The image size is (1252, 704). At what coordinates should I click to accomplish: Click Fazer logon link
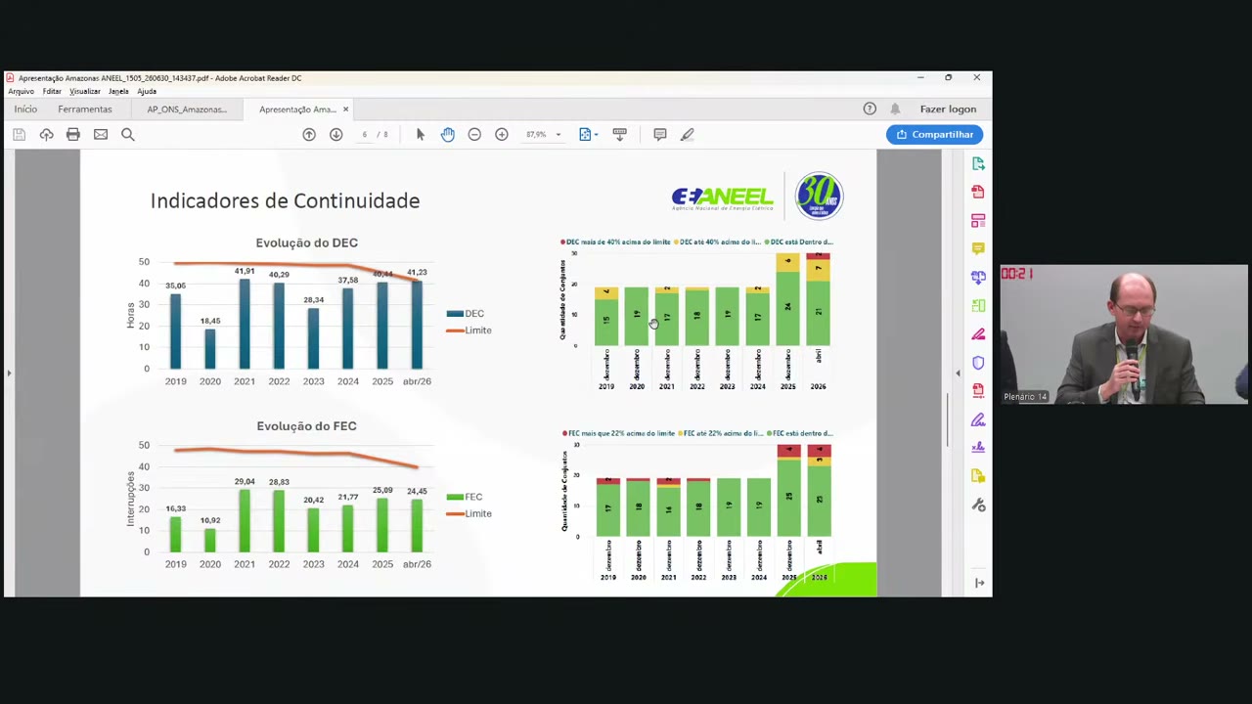point(948,110)
